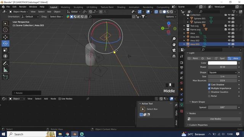The image size is (244, 137).
Task: Click the Windows taskbar Search box
Action: point(31,134)
